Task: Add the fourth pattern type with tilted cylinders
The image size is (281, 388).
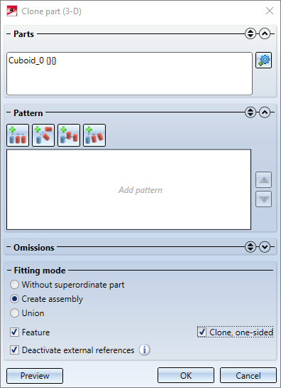Action: coord(94,135)
